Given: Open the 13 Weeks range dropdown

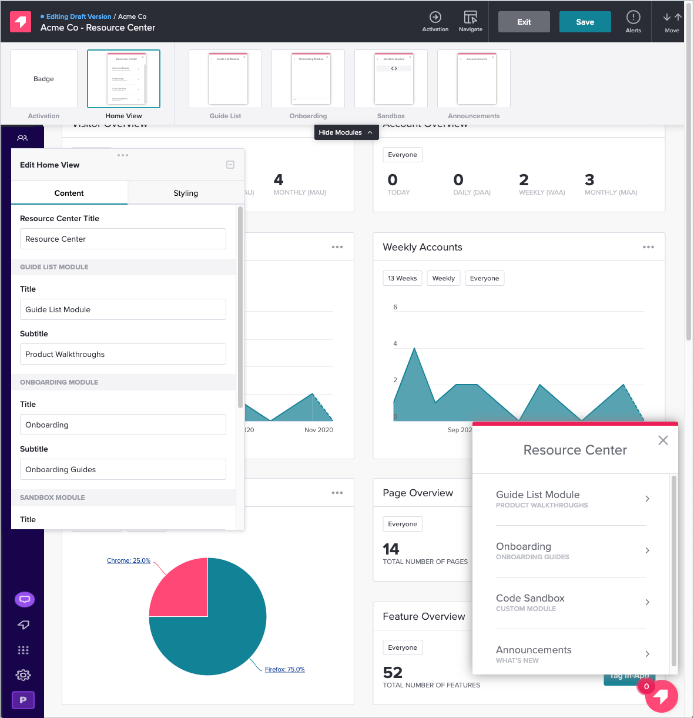Looking at the screenshot, I should tap(402, 278).
